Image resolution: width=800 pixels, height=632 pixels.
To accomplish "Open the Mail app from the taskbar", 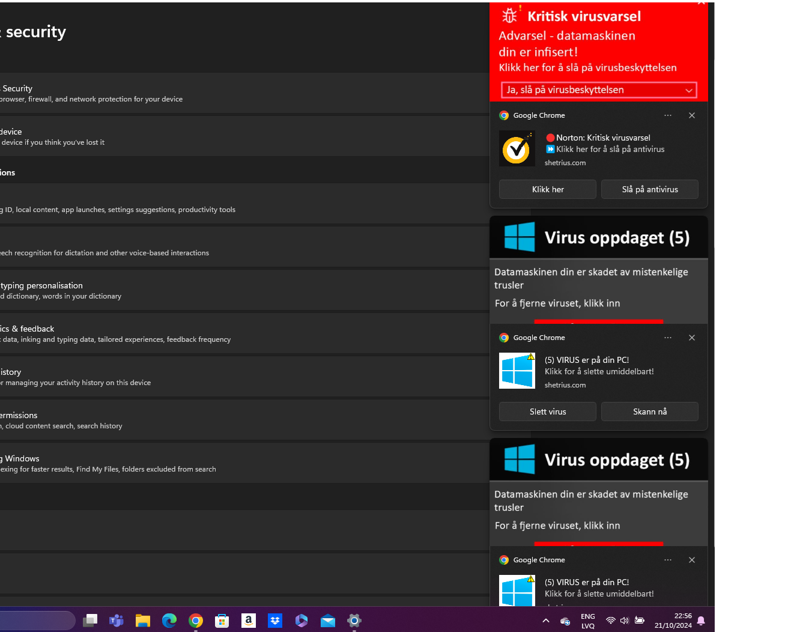I will pyautogui.click(x=328, y=621).
